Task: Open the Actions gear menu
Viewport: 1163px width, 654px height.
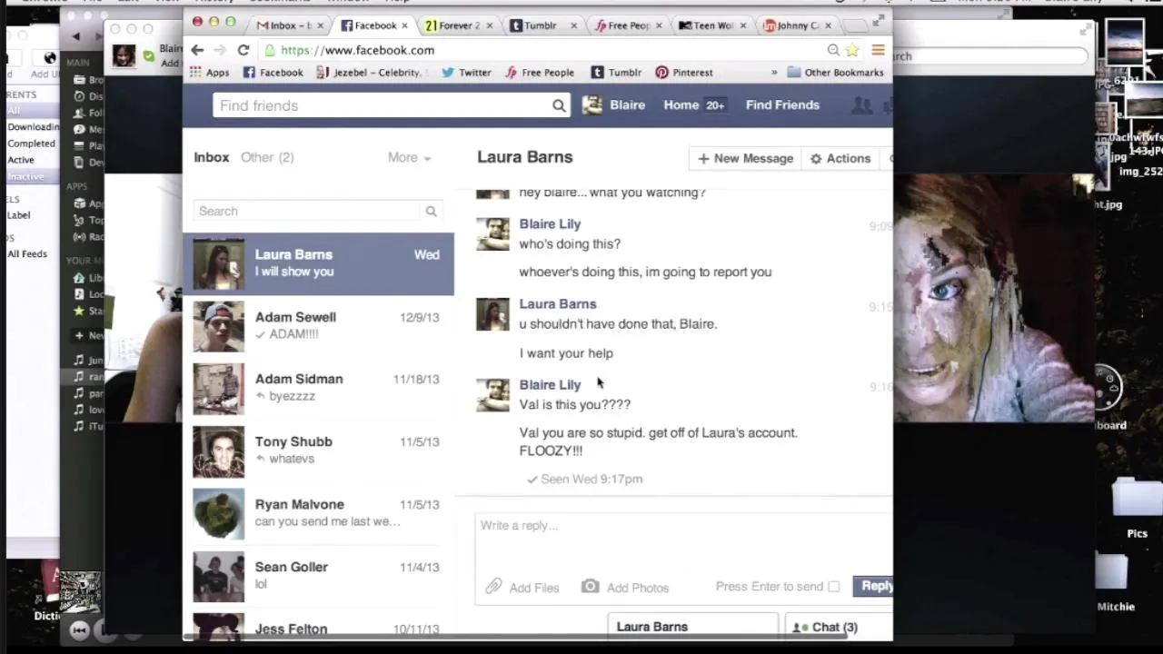Action: click(x=840, y=158)
